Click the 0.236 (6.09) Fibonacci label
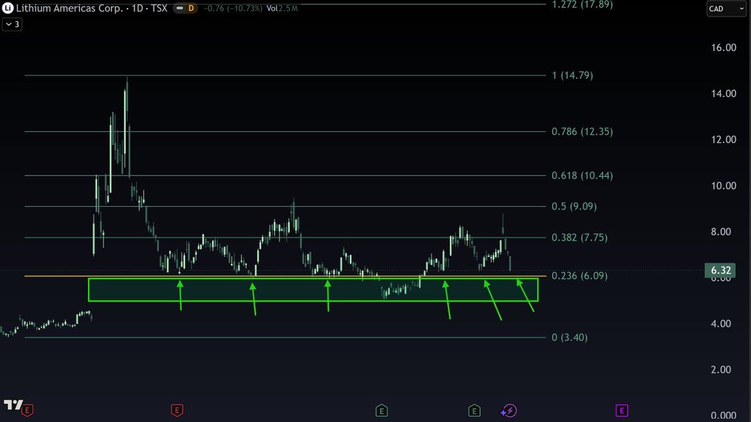The width and height of the screenshot is (751, 422). click(x=580, y=276)
